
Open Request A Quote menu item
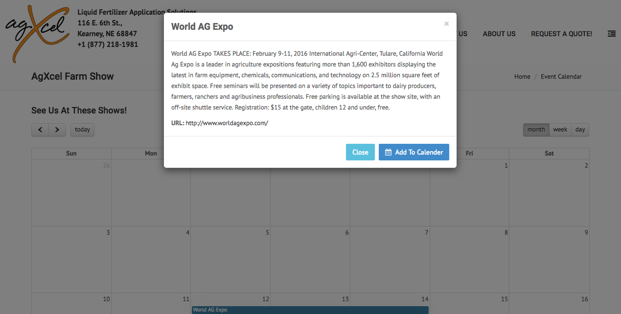(561, 34)
